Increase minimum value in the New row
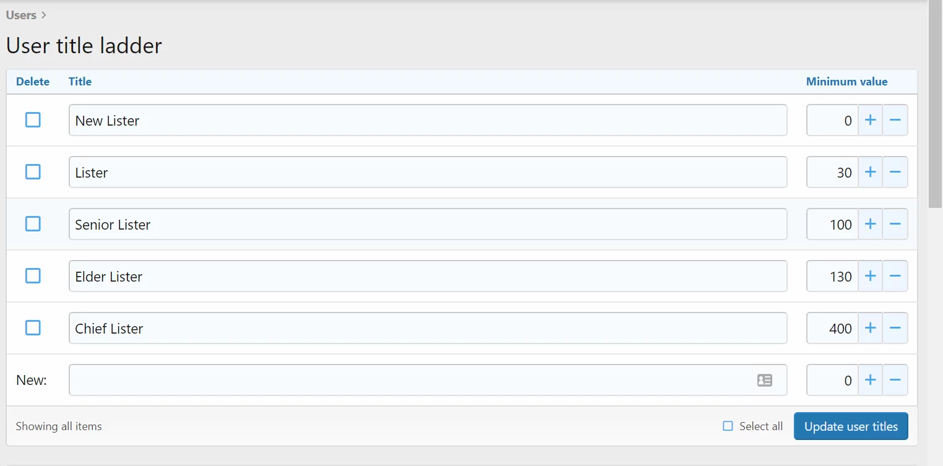 point(870,380)
